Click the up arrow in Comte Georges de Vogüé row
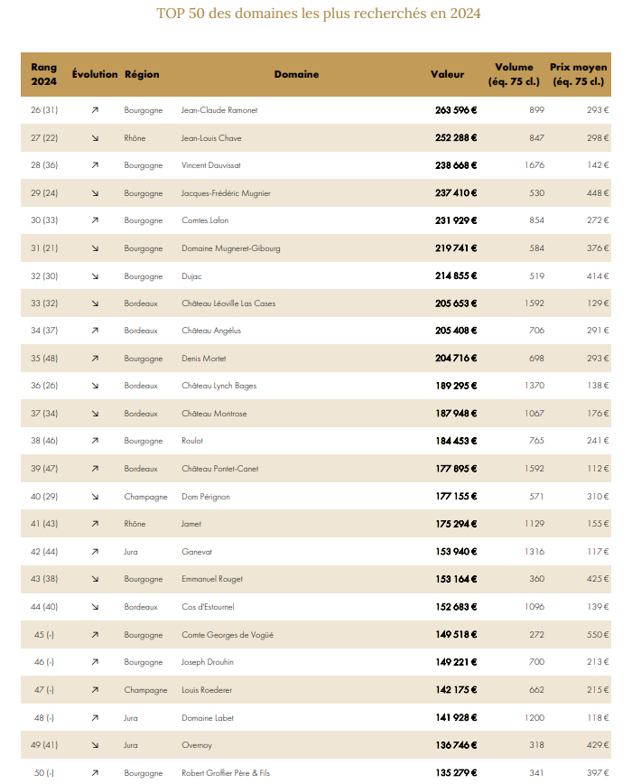Image resolution: width=632 pixels, height=784 pixels. click(95, 634)
